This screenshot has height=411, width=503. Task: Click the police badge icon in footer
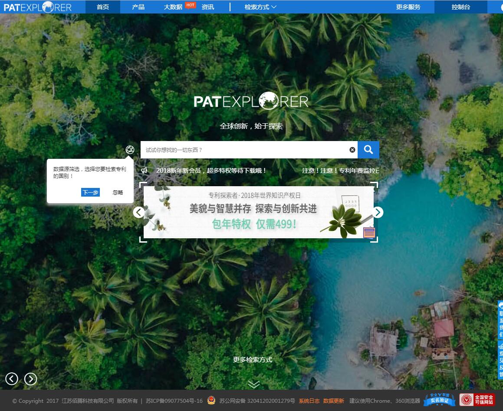click(x=211, y=400)
